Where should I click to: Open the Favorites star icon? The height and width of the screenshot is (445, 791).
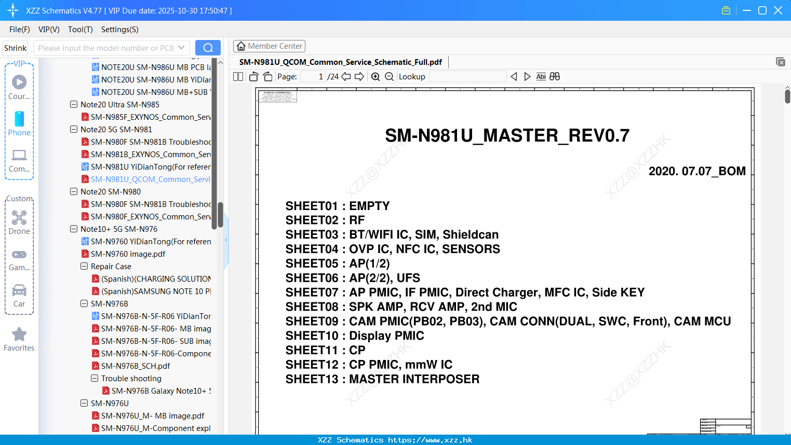coord(19,340)
